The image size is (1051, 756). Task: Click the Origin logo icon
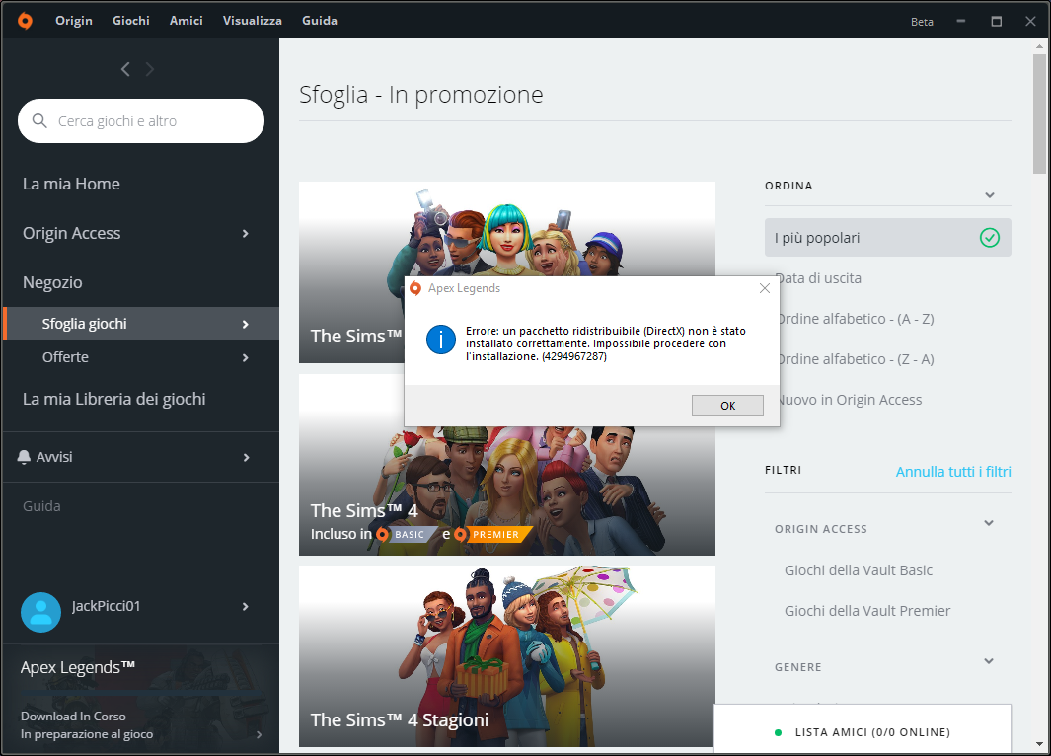[25, 21]
